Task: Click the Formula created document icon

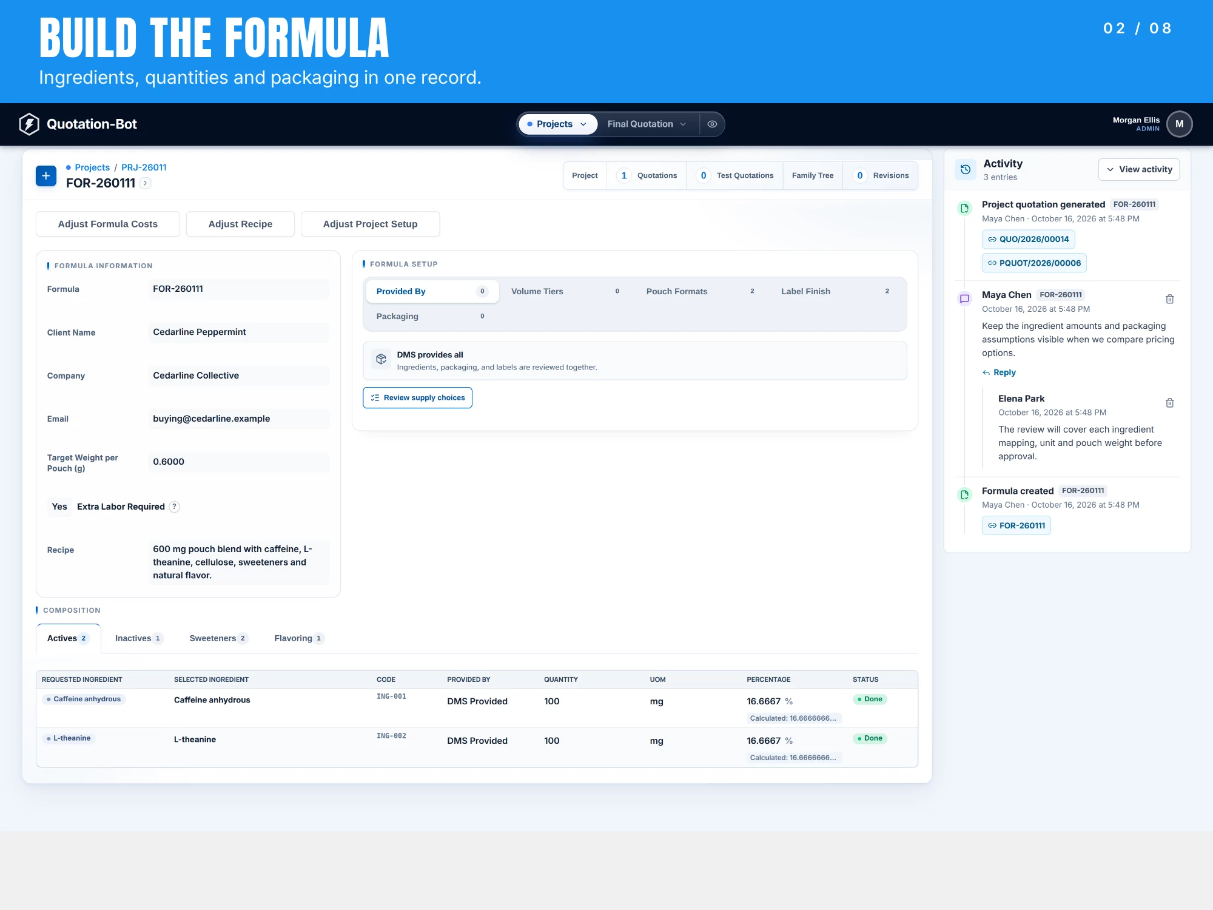Action: point(964,494)
